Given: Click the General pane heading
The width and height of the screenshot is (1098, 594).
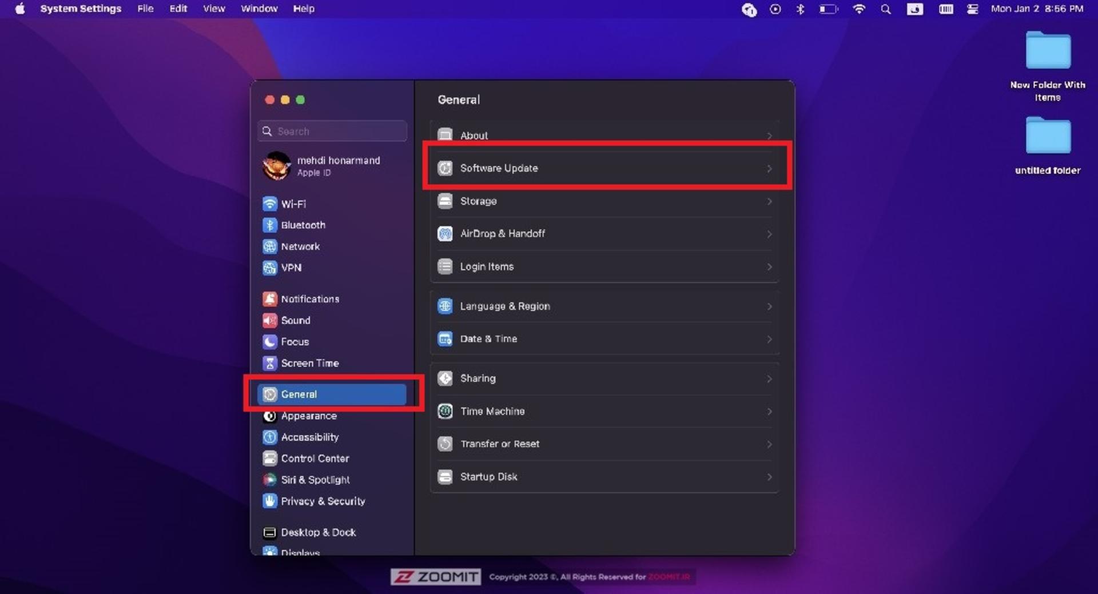Looking at the screenshot, I should 459,99.
